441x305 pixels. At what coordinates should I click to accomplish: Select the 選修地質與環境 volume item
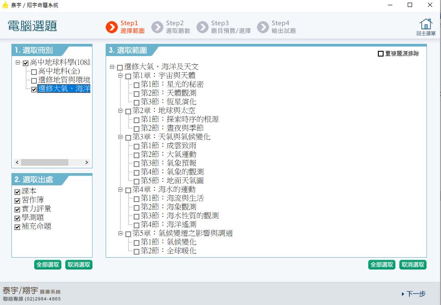(x=64, y=80)
